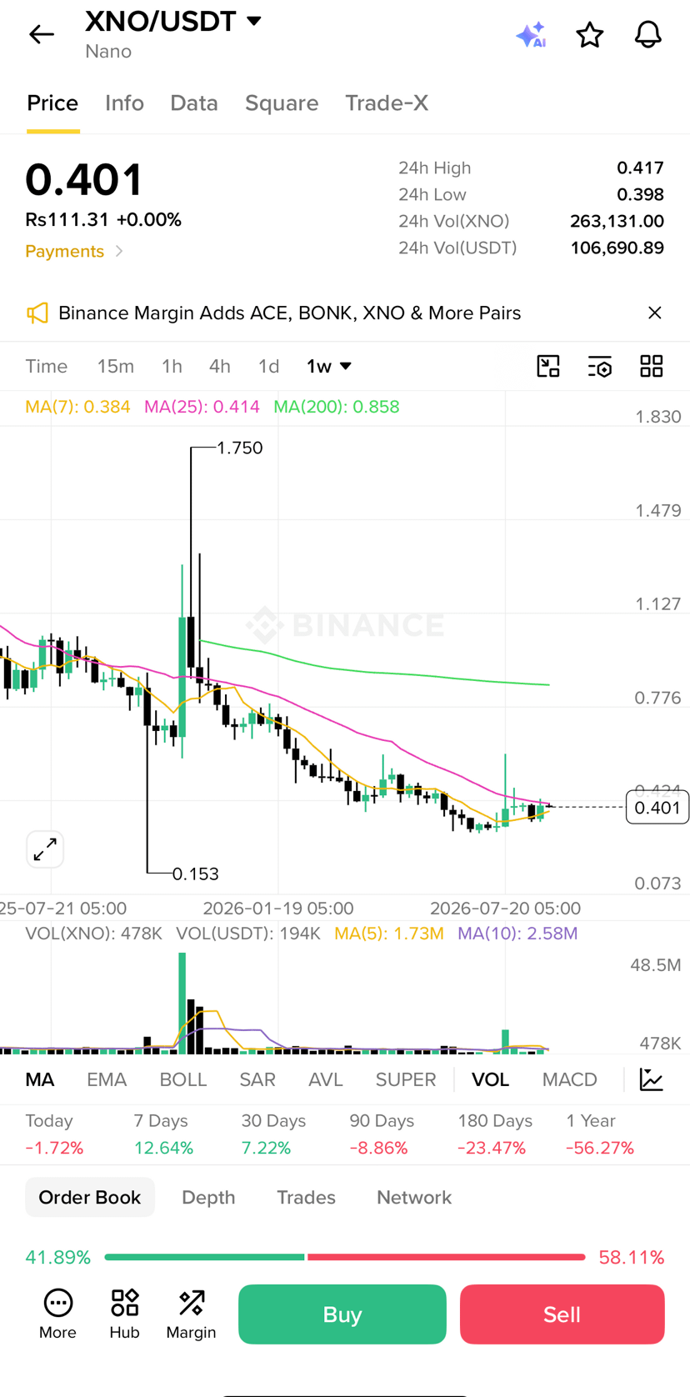Select the Time chart view
Viewport: 690px width, 1397px height.
coord(47,367)
